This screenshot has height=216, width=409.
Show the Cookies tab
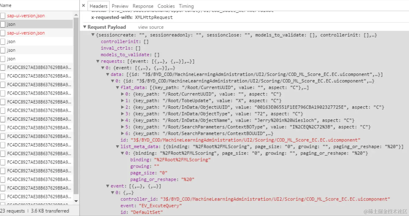166,6
